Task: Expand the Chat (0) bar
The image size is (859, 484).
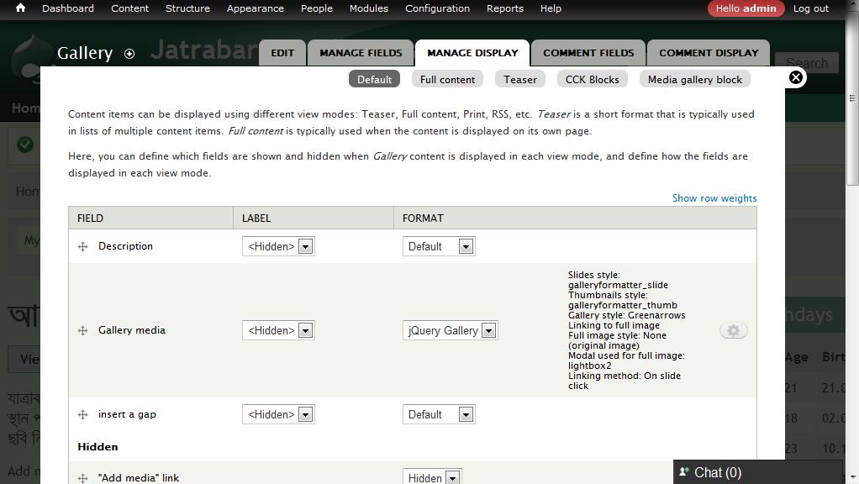Action: pos(757,472)
